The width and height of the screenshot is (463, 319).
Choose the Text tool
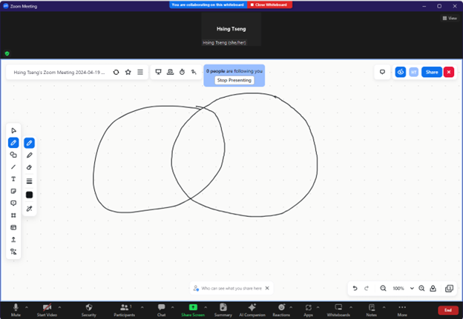13,179
